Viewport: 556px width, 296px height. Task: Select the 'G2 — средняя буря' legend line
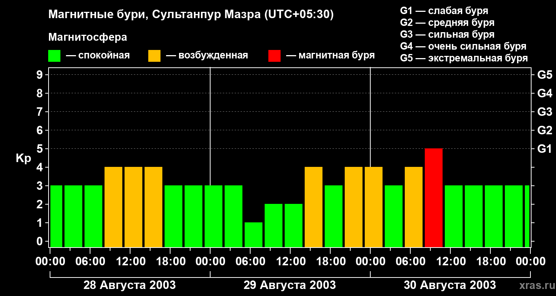(x=447, y=23)
